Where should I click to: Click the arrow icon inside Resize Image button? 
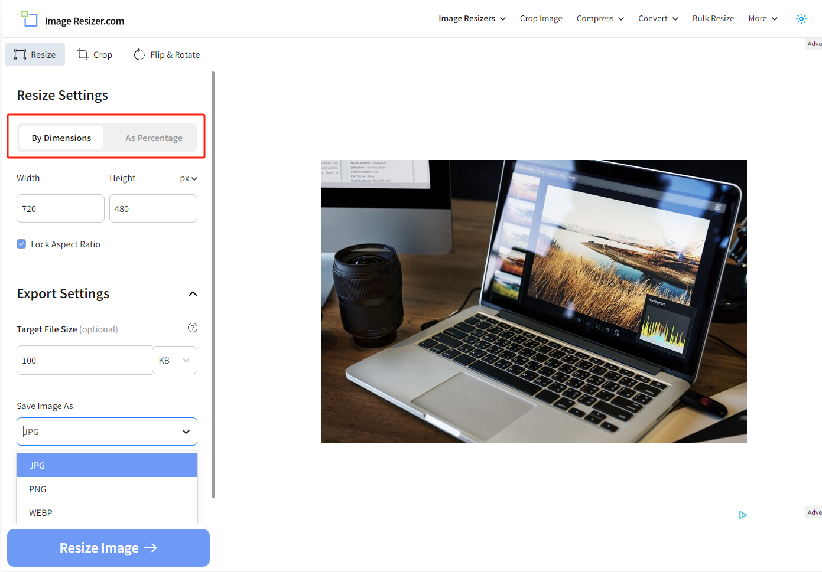click(150, 548)
